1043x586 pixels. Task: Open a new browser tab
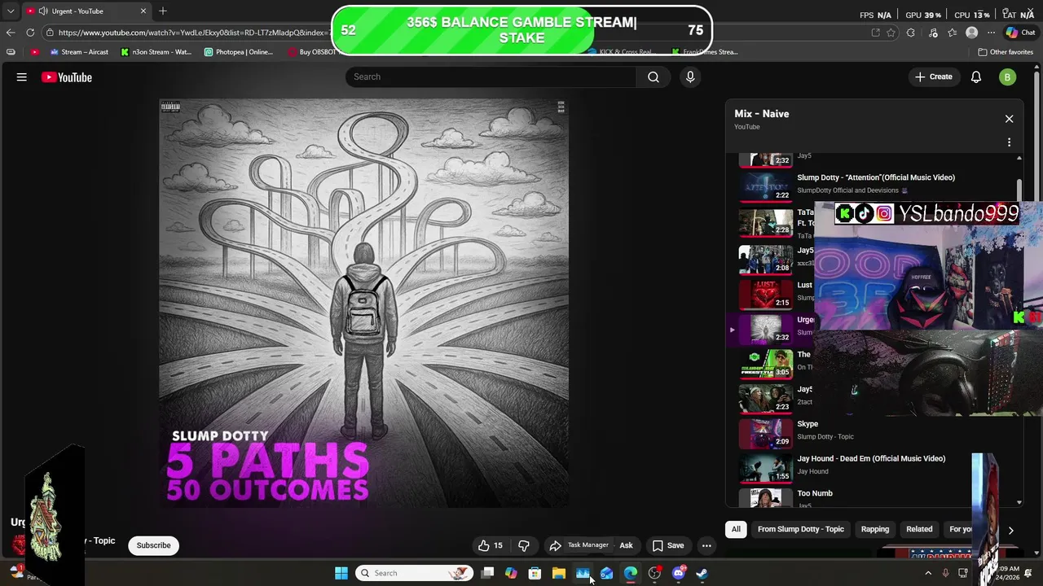[x=163, y=11]
